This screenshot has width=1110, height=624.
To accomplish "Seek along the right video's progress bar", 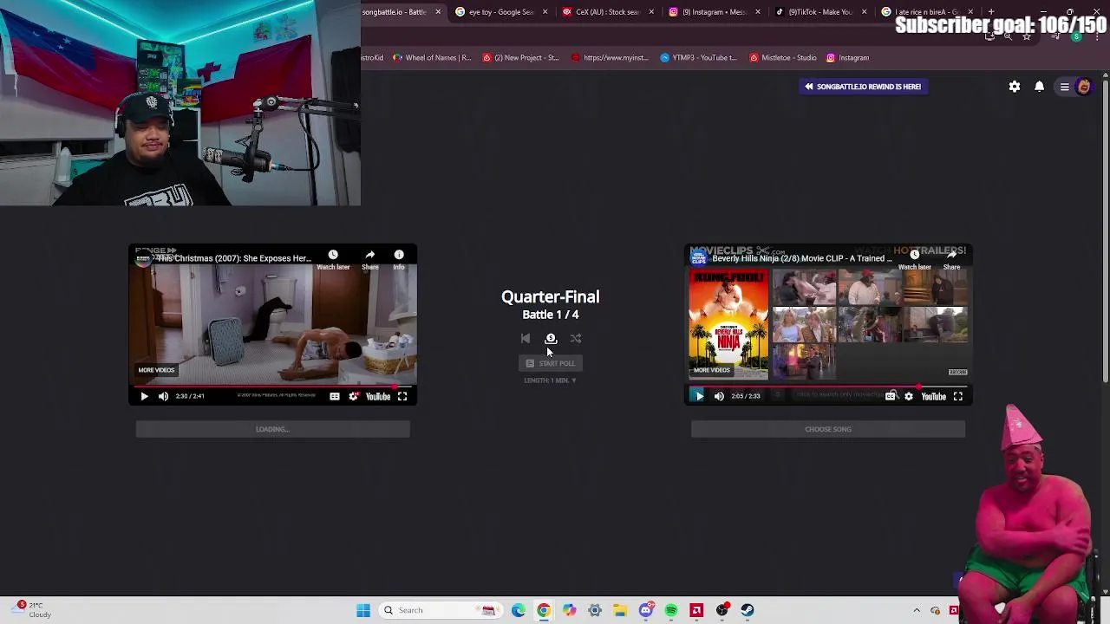I will [x=828, y=386].
